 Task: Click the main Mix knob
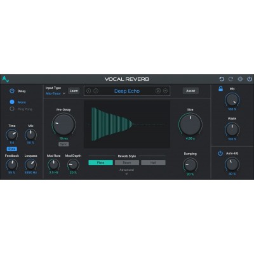click(232, 100)
